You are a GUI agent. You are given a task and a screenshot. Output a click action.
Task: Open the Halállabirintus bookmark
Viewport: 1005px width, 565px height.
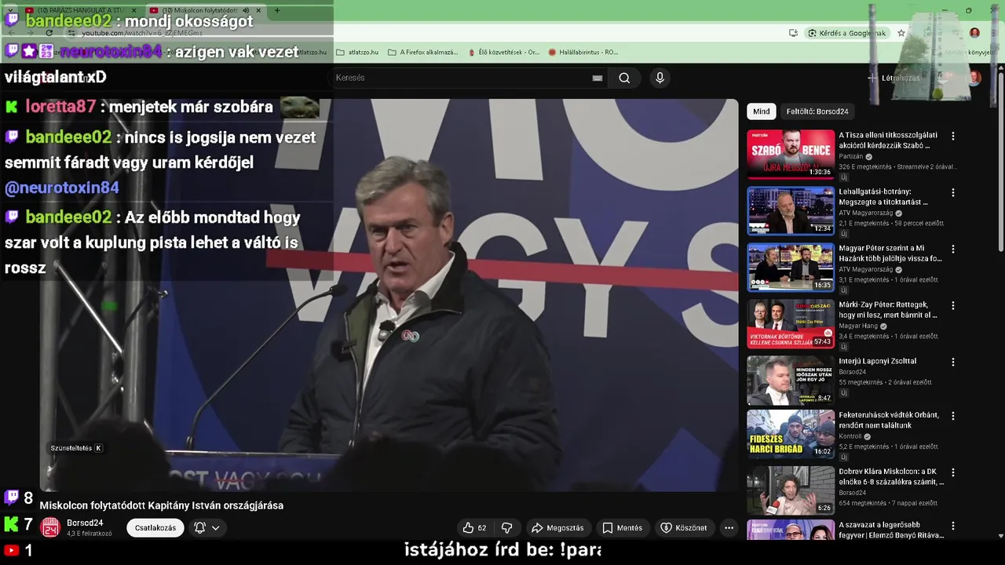[583, 53]
